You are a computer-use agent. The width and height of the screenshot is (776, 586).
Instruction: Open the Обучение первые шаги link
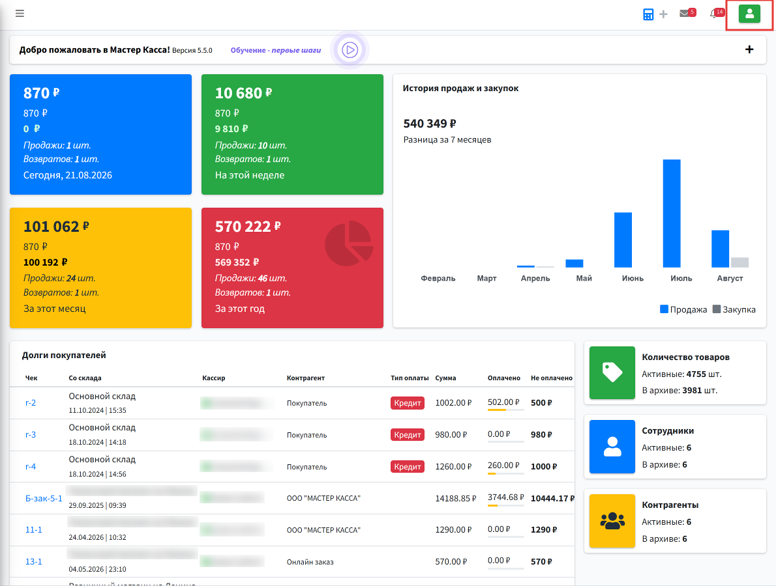[276, 50]
